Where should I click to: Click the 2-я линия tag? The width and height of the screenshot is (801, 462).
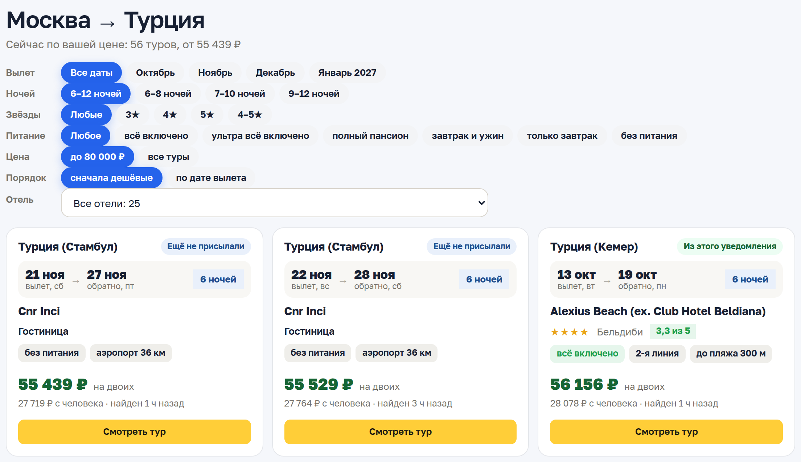pyautogui.click(x=657, y=354)
